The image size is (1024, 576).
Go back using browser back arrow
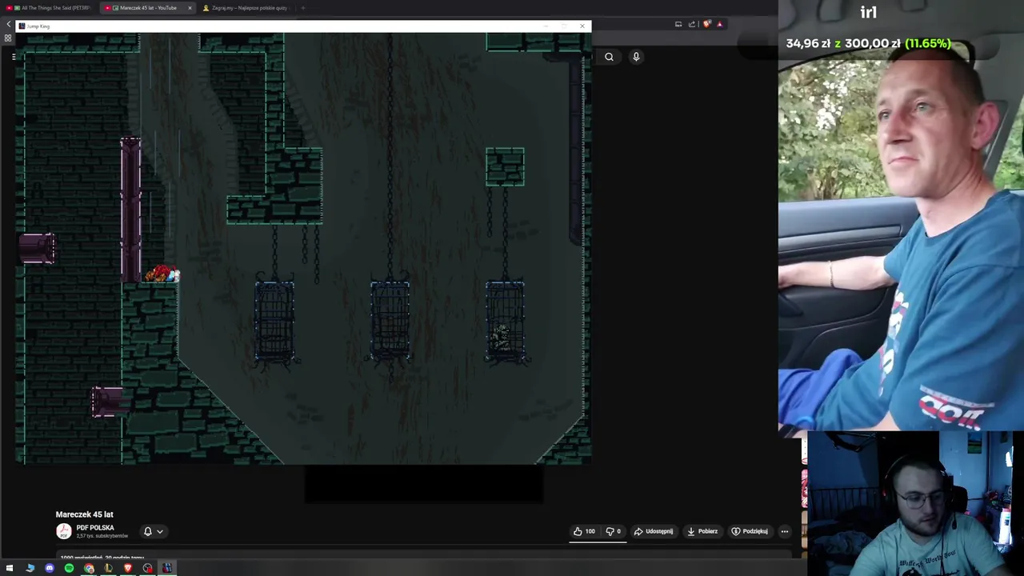pyautogui.click(x=8, y=24)
